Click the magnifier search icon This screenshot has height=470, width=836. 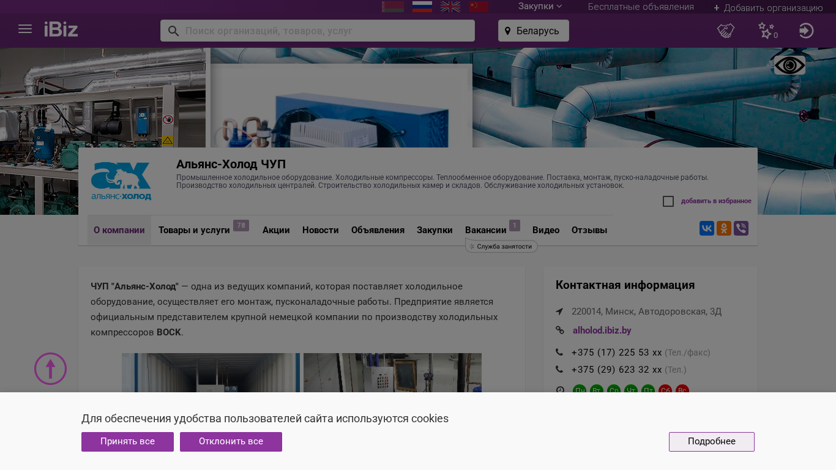coord(173,31)
